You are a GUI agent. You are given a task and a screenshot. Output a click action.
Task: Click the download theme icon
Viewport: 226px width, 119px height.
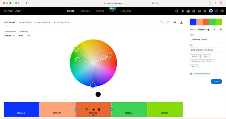click(x=181, y=22)
